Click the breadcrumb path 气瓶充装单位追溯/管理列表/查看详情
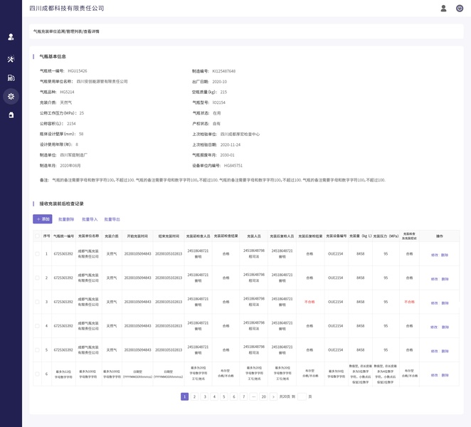This screenshot has height=427, width=471. (x=66, y=31)
